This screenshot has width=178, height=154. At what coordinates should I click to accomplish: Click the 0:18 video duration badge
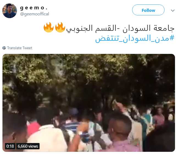[10, 146]
